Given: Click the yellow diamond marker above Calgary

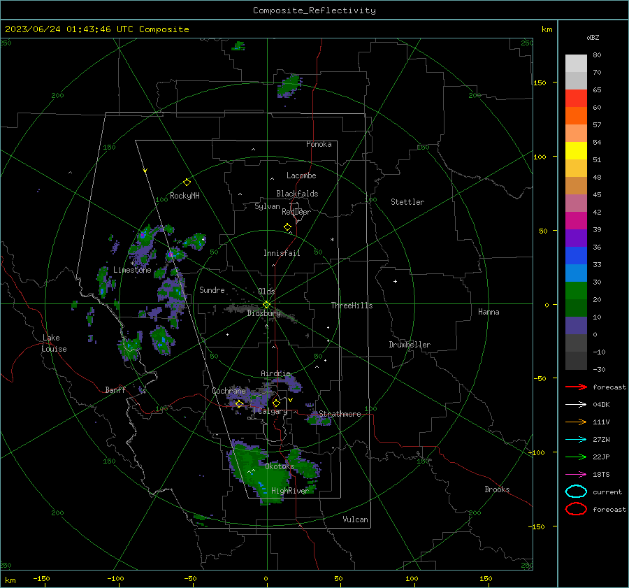Looking at the screenshot, I should coord(276,403).
